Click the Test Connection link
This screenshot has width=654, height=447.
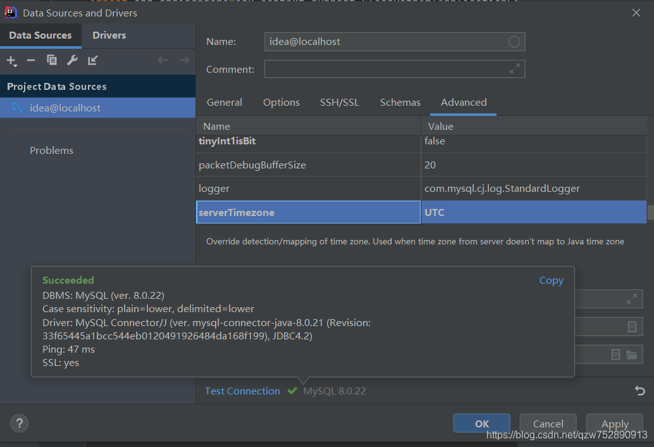(x=242, y=391)
